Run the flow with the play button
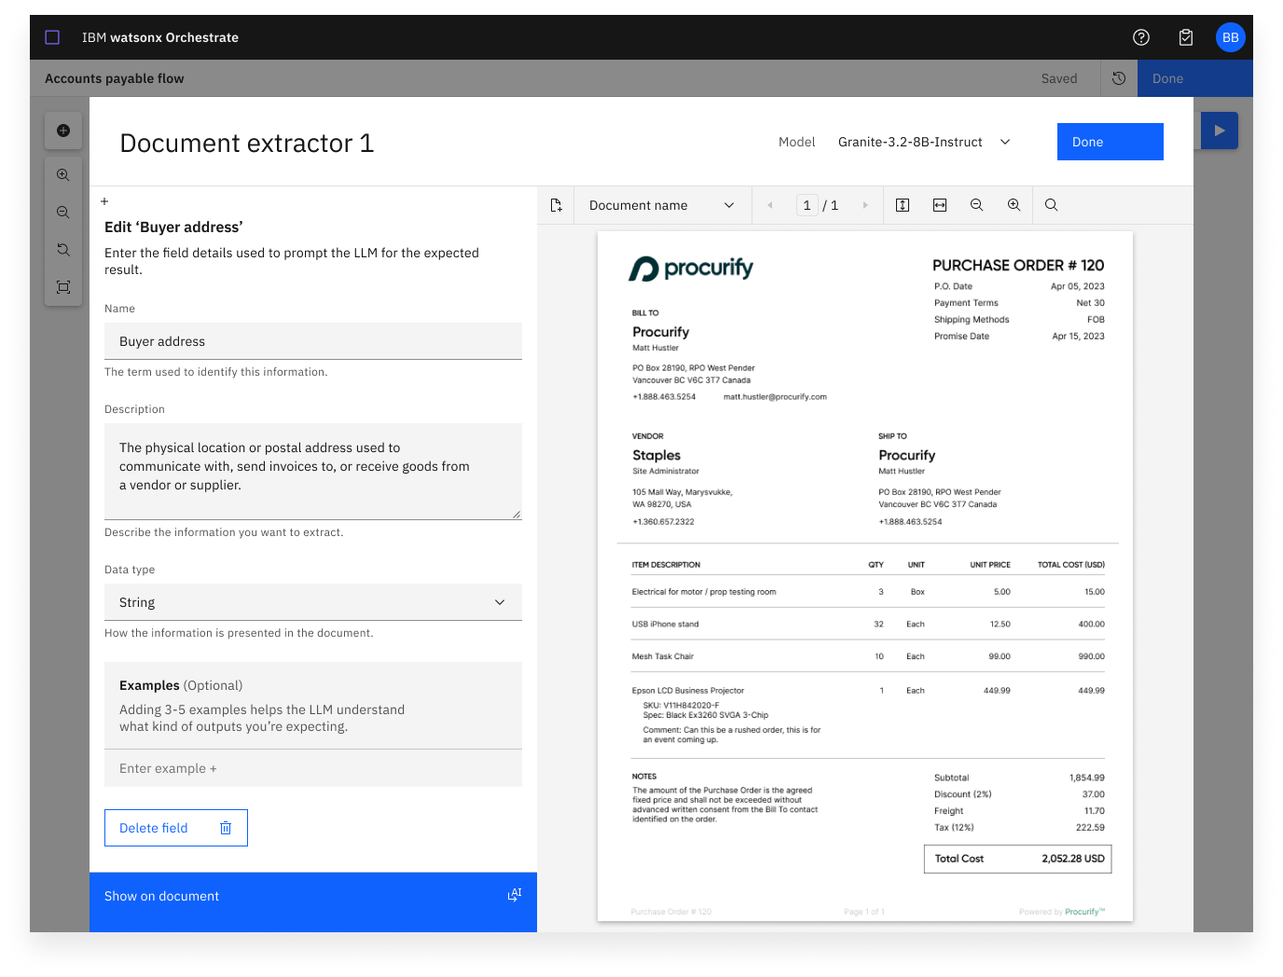Image resolution: width=1283 pixels, height=977 pixels. click(x=1220, y=131)
